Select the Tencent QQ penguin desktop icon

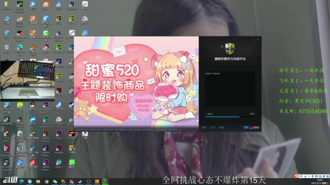click(x=33, y=106)
